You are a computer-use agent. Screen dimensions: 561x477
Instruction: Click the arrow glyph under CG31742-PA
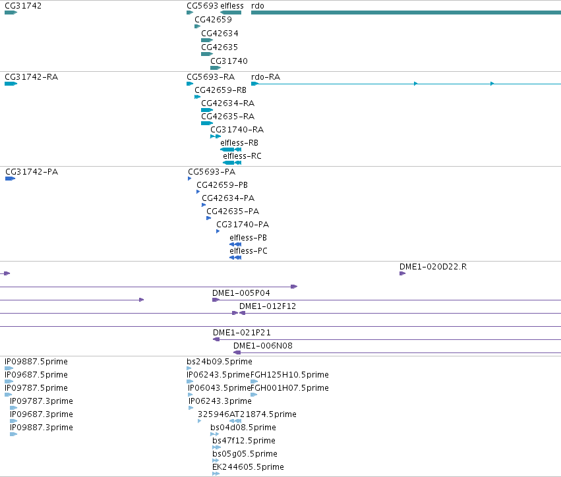pyautogui.click(x=11, y=179)
